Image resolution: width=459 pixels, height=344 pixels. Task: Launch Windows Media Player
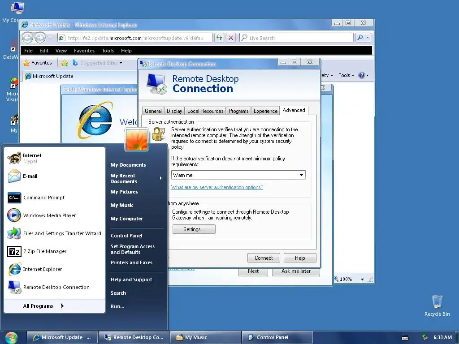click(54, 215)
